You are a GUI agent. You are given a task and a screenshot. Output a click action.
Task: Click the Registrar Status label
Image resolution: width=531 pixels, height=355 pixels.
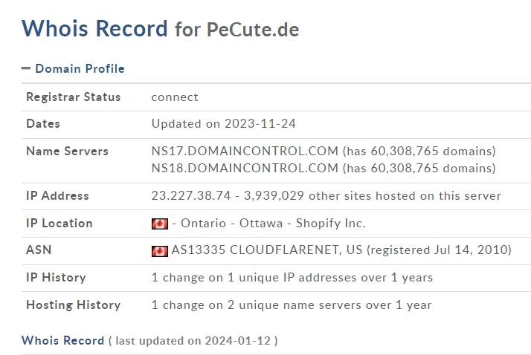73,97
